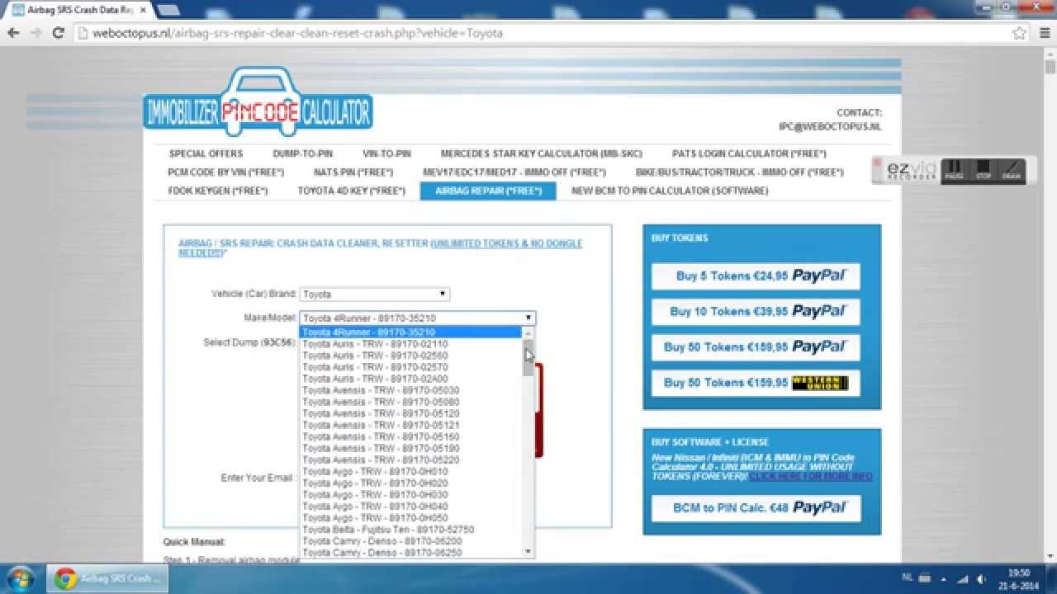Open the clock showing 19:50
1057x594 pixels.
1020,578
